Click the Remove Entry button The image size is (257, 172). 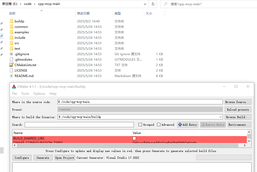[213, 125]
